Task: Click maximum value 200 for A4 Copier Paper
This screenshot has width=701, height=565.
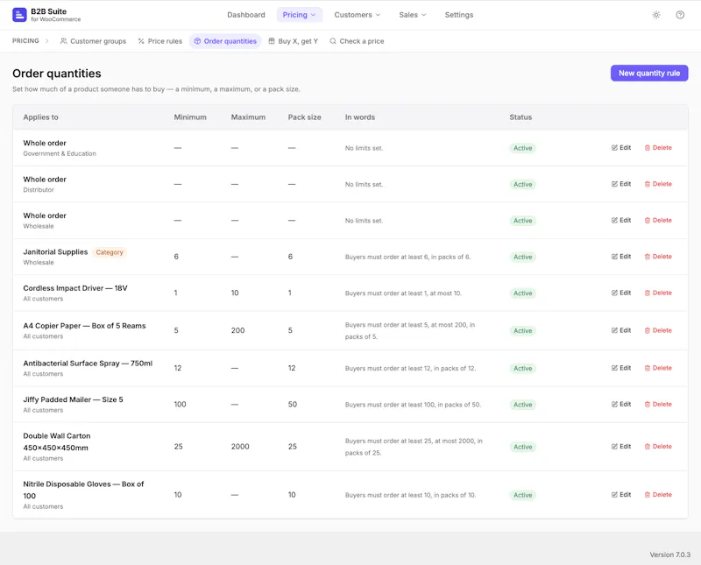Action: click(237, 330)
